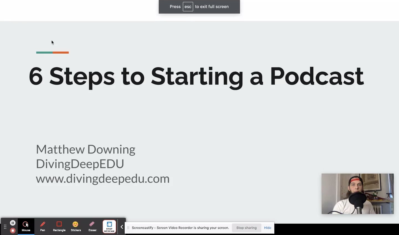Select the Rectangle drawing tool
The image size is (399, 235).
coord(59,226)
